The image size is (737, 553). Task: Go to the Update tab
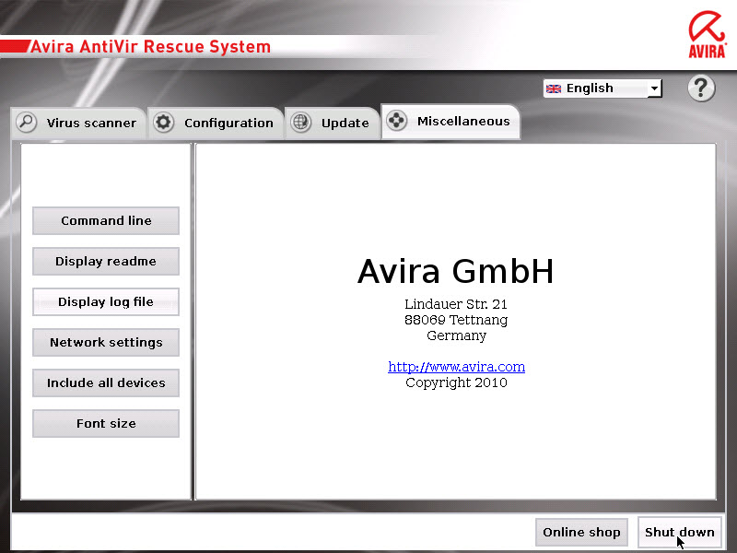tap(333, 123)
